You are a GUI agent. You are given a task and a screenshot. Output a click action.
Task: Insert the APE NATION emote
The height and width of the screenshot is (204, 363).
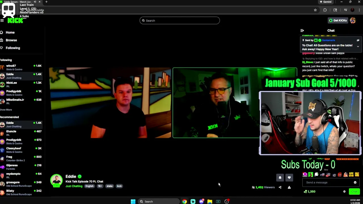click(x=351, y=175)
